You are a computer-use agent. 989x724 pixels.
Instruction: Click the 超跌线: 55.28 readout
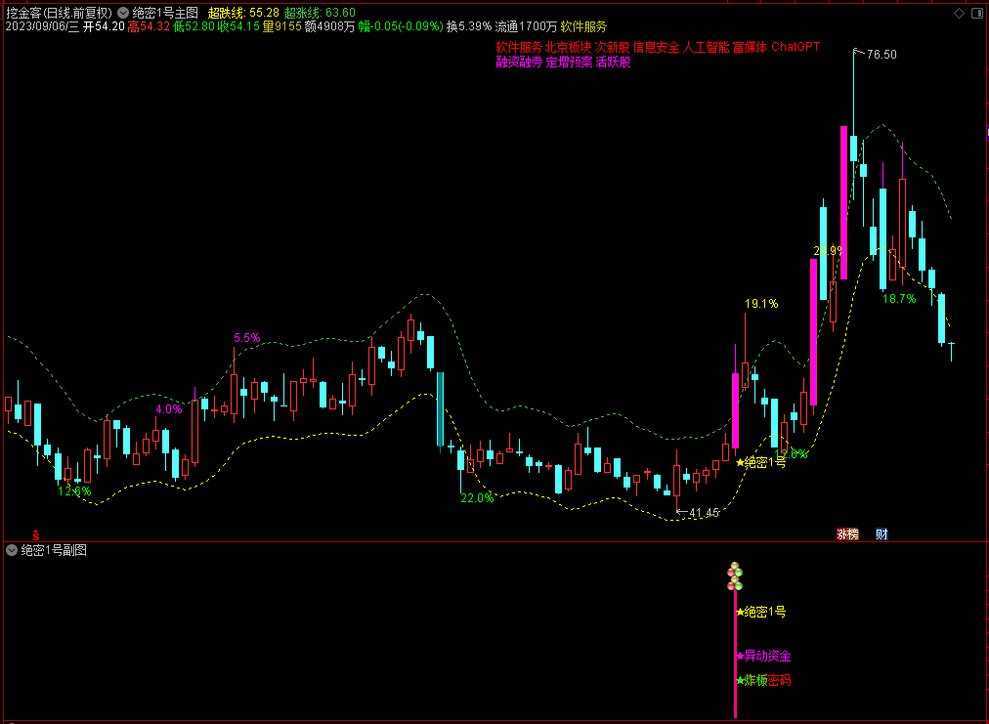(243, 13)
